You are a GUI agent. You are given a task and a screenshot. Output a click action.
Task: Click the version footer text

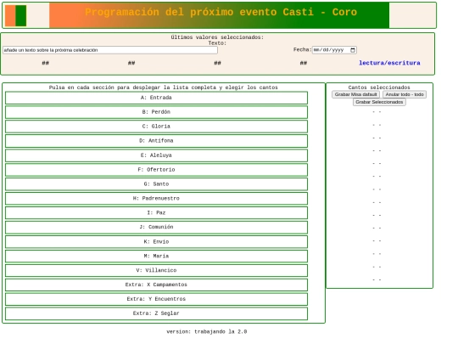pos(206,332)
